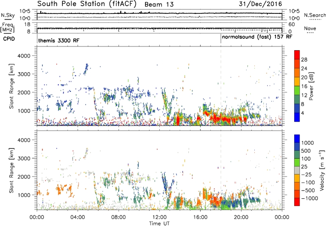Click the '1000' Velocity colorbar tick value
Screen dimensions: 326x226
pos(308,143)
